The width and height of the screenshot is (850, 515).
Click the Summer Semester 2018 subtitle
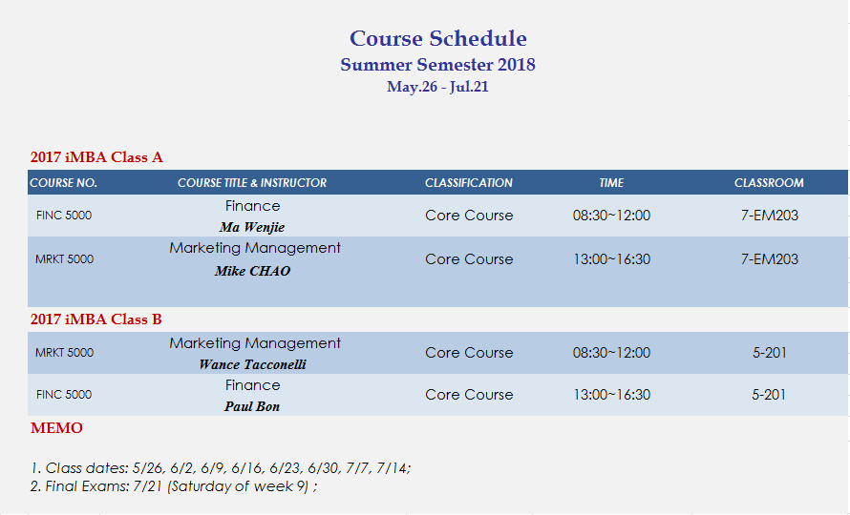point(437,65)
